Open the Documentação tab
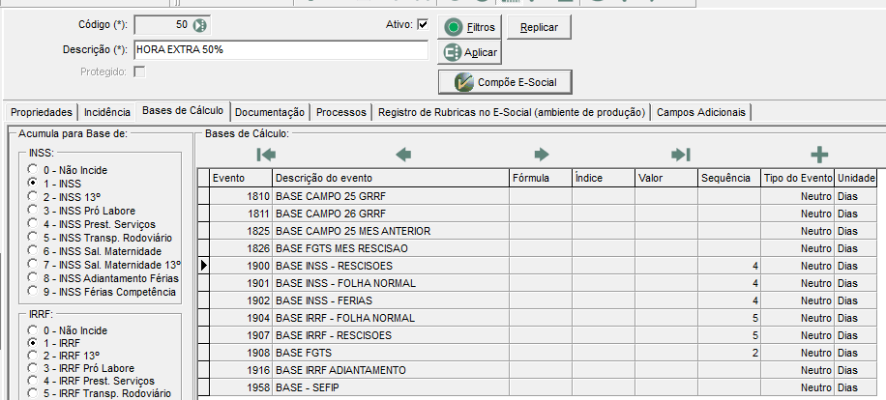Screen dimensions: 886x400 click(270, 112)
